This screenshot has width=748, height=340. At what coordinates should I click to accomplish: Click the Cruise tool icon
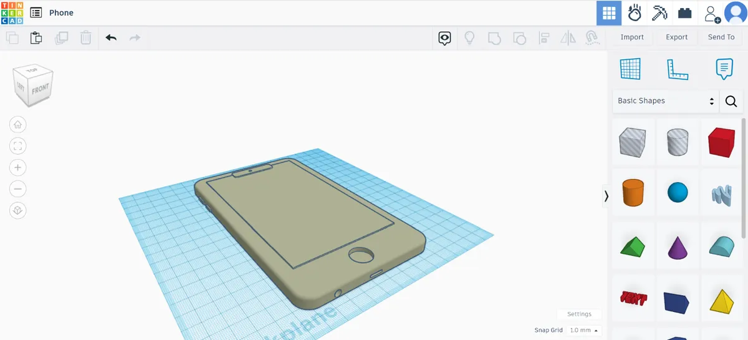coord(592,38)
